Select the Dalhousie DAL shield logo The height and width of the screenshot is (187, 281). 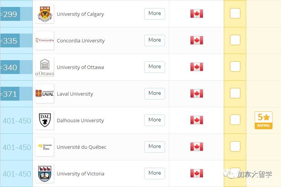(x=44, y=120)
